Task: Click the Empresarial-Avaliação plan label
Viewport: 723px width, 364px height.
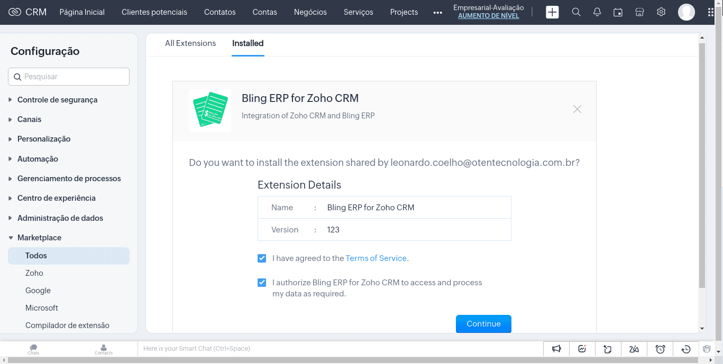Action: click(489, 7)
